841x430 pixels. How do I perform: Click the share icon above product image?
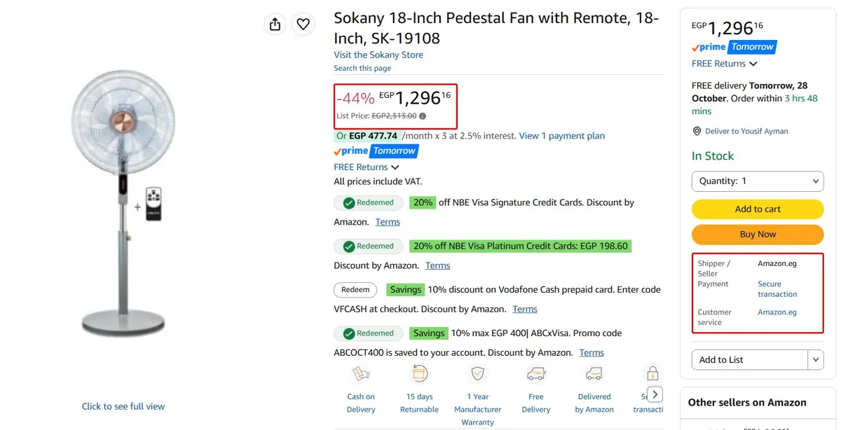(x=275, y=24)
